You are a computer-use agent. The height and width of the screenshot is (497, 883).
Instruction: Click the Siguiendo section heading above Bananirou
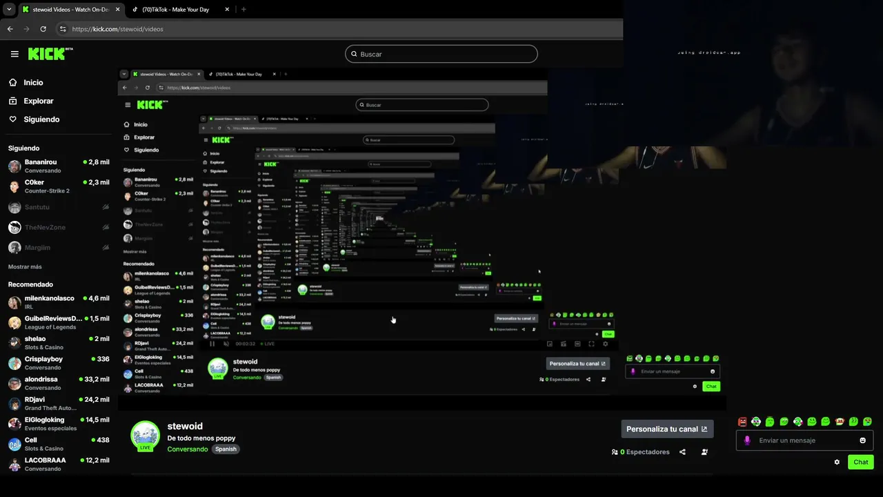[x=23, y=148]
